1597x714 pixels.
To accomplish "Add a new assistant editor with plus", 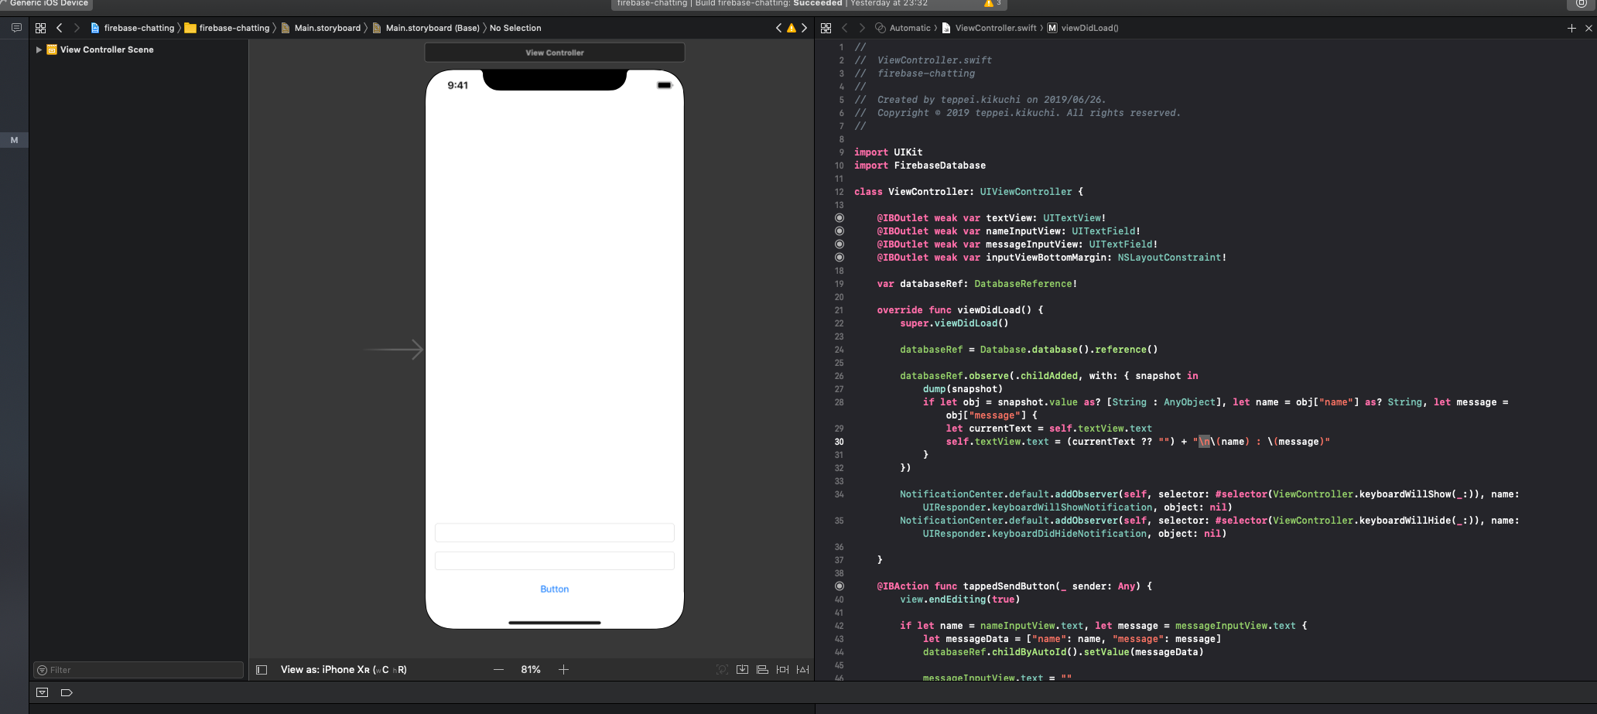I will [x=1571, y=28].
